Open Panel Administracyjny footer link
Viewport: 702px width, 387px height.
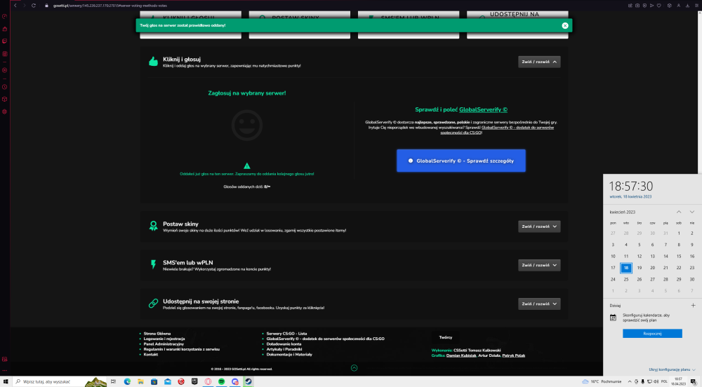coord(164,344)
